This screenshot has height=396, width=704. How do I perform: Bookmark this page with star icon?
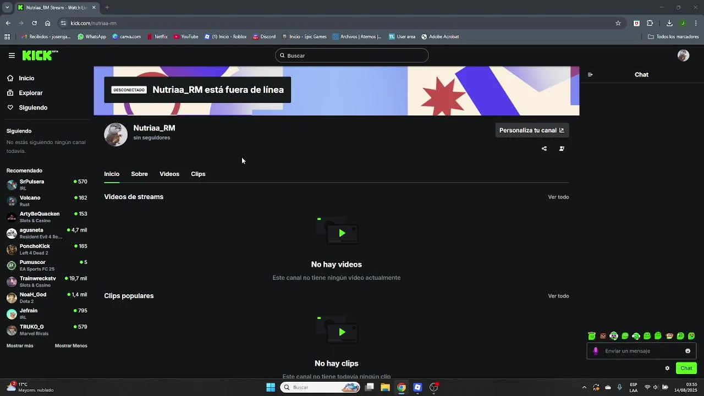click(x=618, y=23)
